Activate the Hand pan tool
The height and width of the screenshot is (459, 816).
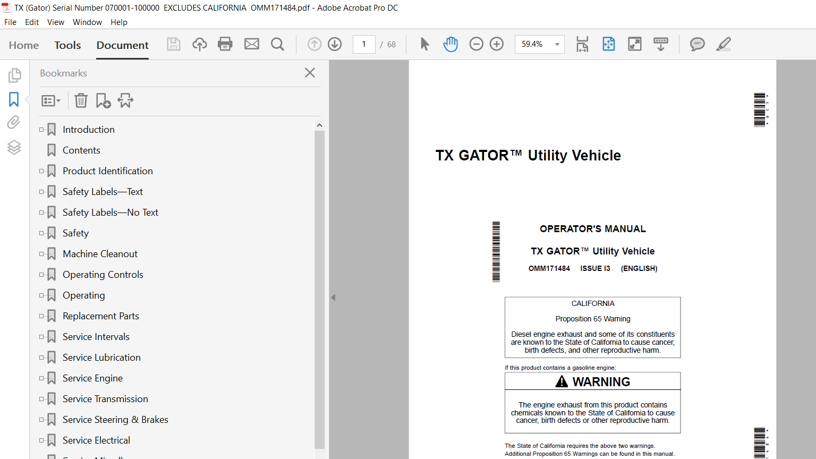[x=450, y=44]
